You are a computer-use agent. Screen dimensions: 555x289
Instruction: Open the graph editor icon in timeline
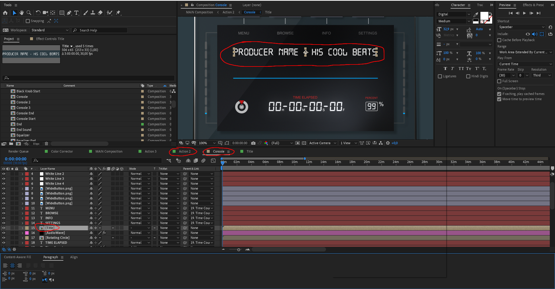pyautogui.click(x=213, y=161)
